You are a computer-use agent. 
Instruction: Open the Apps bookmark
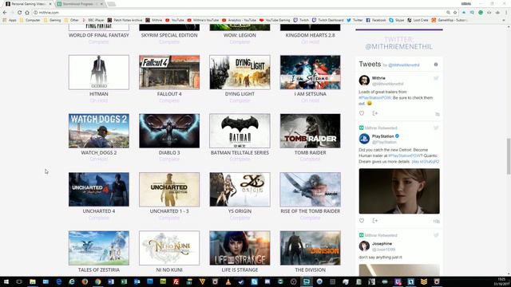10,20
